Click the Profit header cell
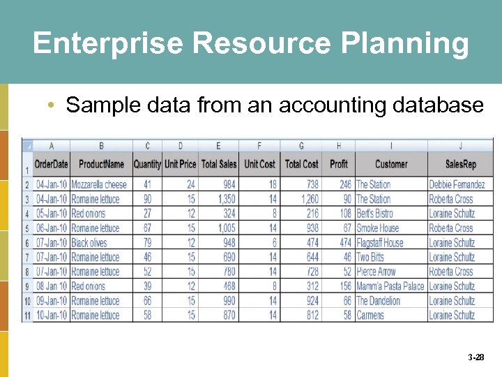 (x=339, y=164)
